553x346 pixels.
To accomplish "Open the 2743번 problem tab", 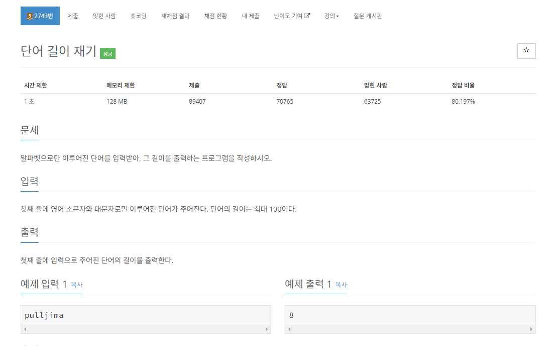I will point(40,16).
